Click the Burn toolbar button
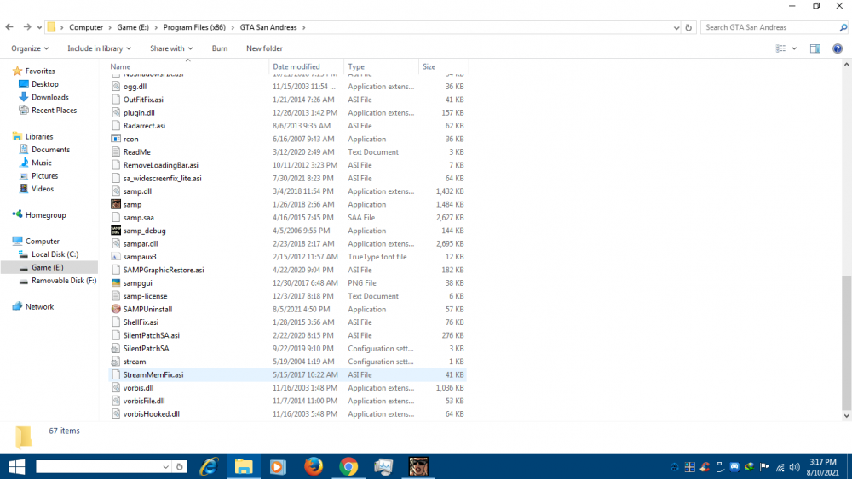Image resolution: width=852 pixels, height=479 pixels. click(220, 48)
